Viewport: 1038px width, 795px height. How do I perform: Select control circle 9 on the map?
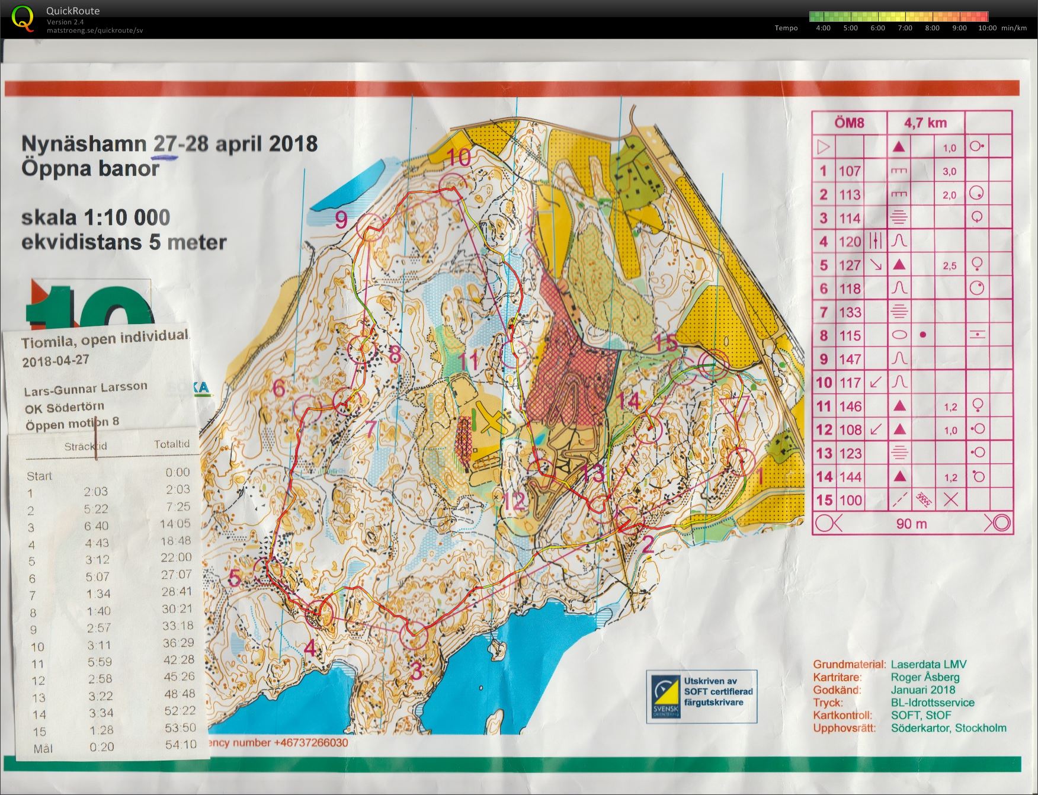[x=371, y=227]
